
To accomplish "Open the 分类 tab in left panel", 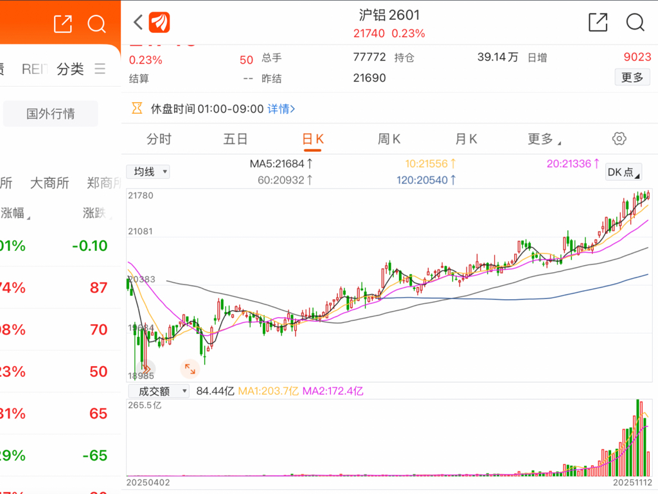I will 70,68.
